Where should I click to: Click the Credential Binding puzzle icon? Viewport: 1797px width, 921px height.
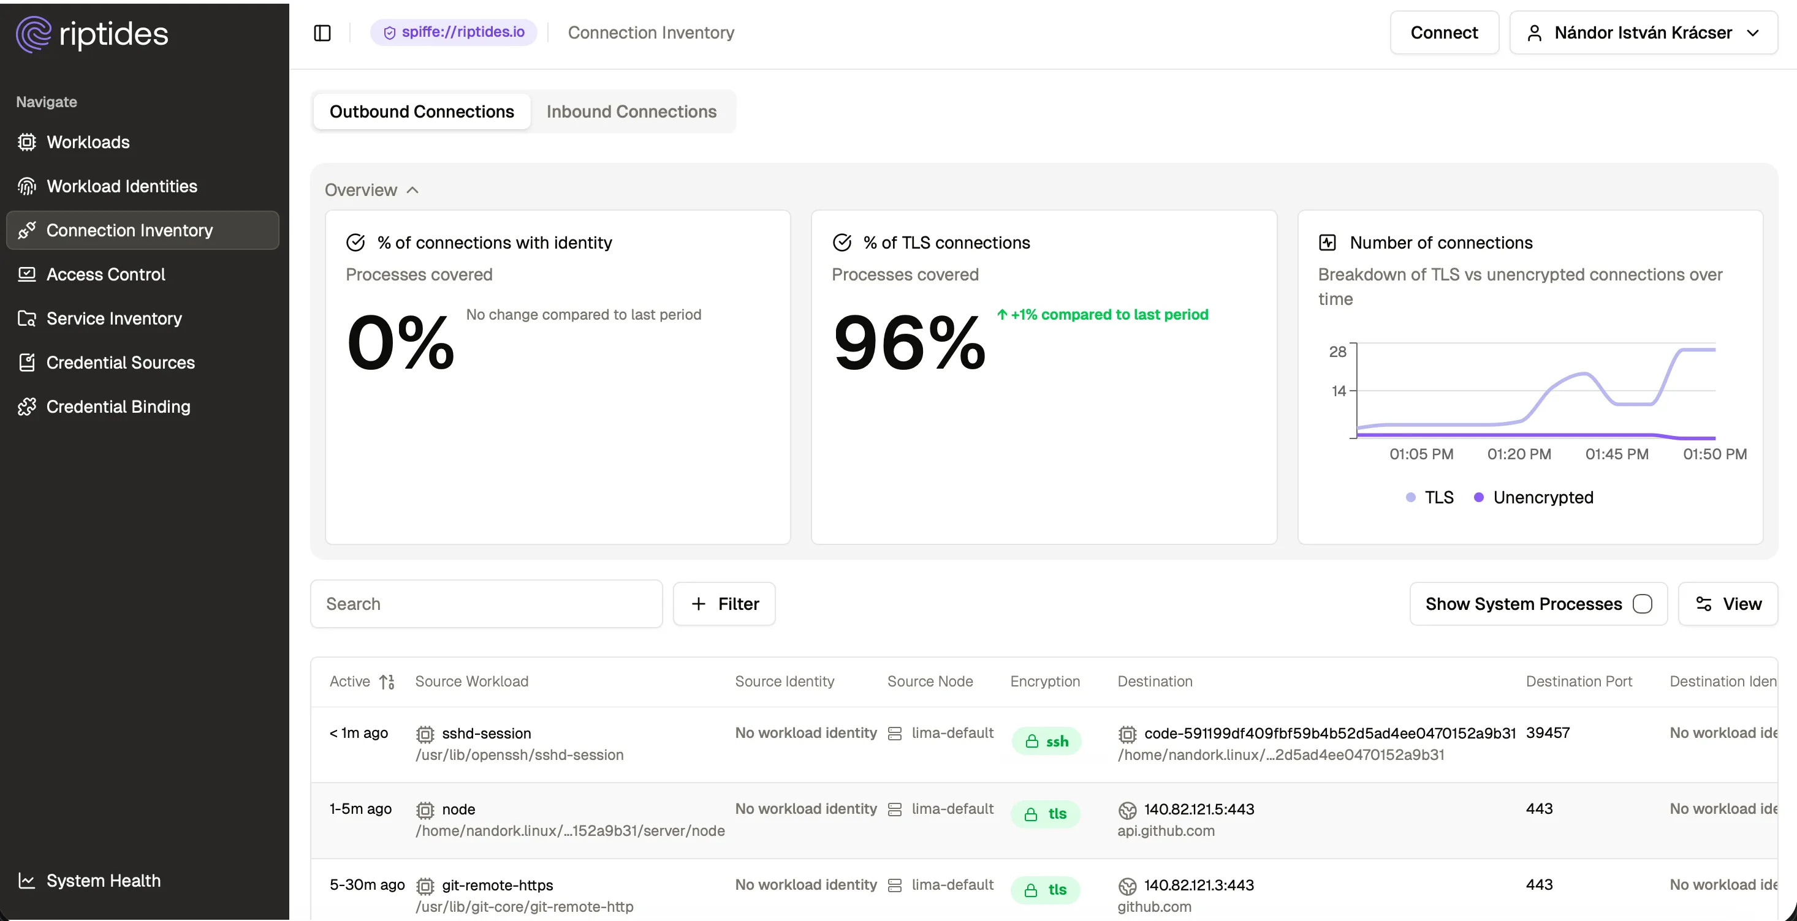pyautogui.click(x=26, y=407)
